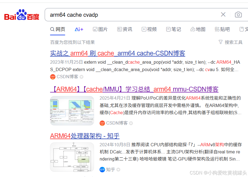The width and height of the screenshot is (248, 177).
Task: Click the CSDN avatar under the first result
Action: (52, 77)
